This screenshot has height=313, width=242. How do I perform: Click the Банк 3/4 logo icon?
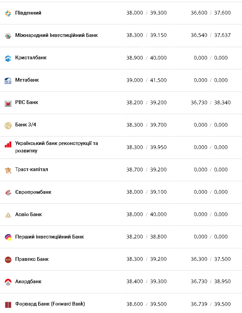8,125
